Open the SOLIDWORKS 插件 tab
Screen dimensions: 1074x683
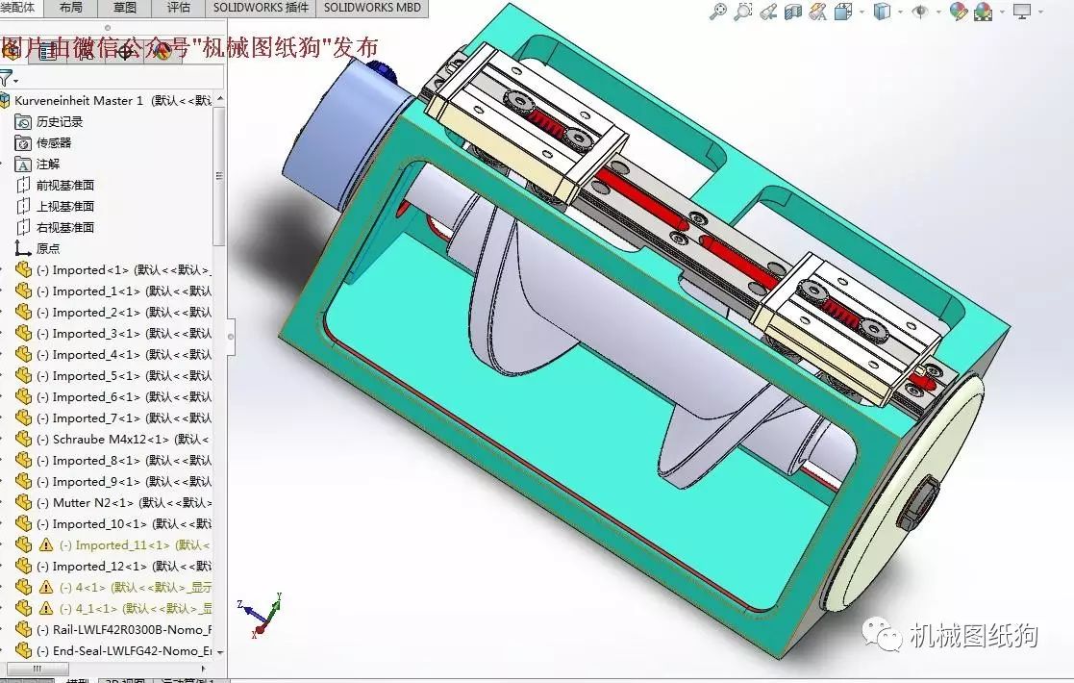point(259,8)
